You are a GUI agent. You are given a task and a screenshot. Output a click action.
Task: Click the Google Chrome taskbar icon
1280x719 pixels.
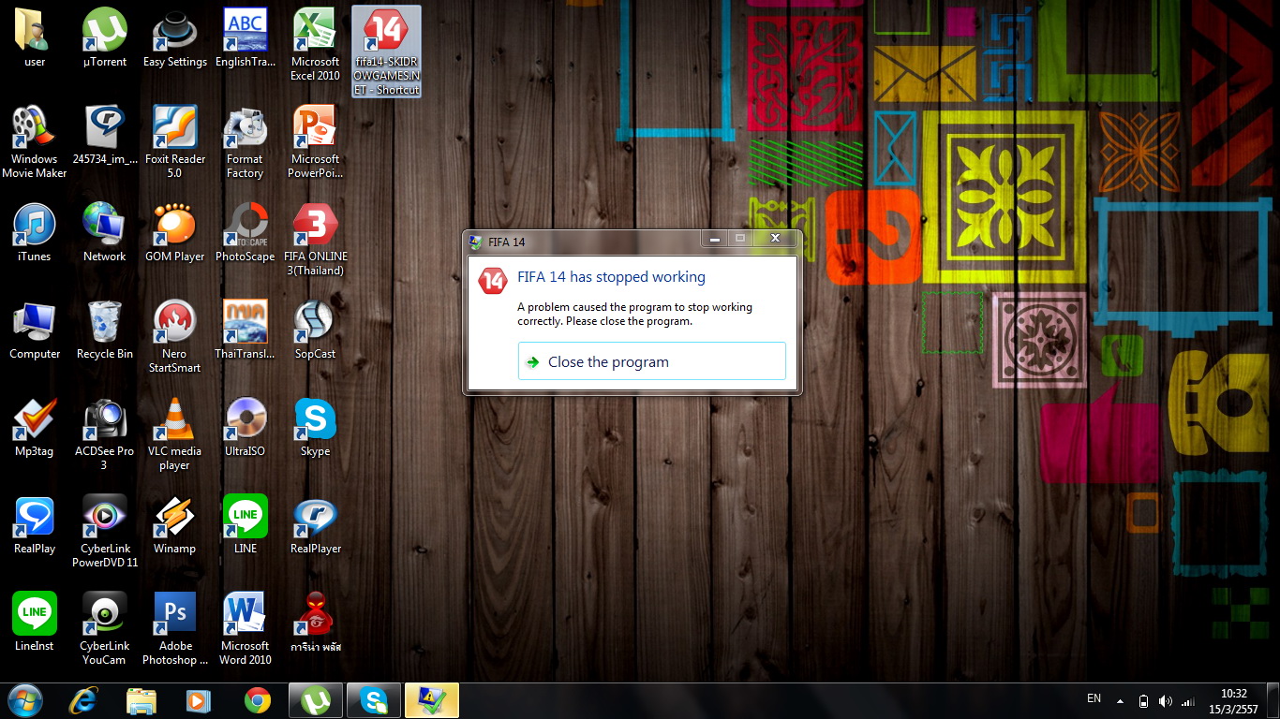(258, 700)
